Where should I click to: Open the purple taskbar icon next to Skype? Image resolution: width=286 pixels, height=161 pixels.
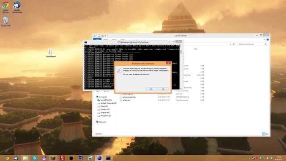44,158
